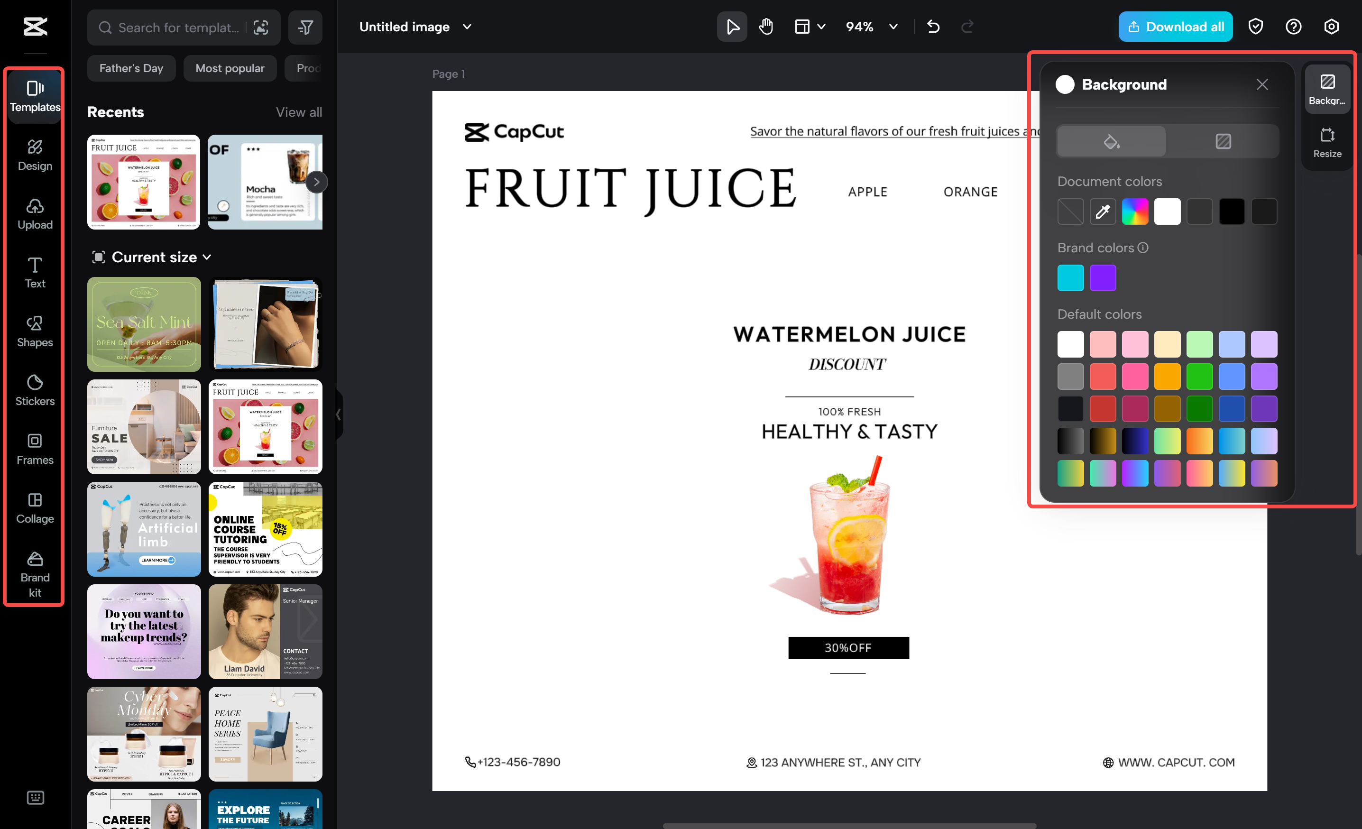The height and width of the screenshot is (829, 1362).
Task: Click the Download all button
Action: (x=1175, y=27)
